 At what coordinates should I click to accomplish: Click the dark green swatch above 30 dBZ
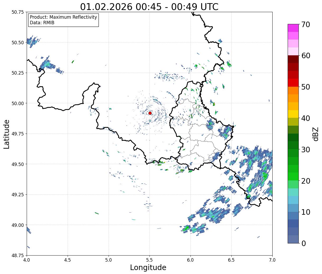[293, 137]
